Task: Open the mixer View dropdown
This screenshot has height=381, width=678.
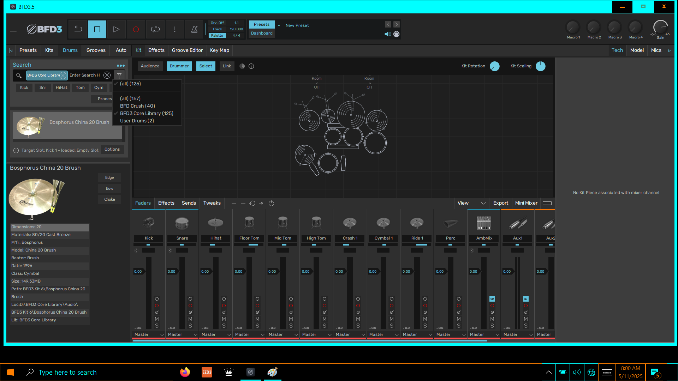Action: (471, 203)
